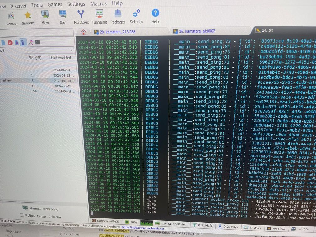The height and width of the screenshot is (237, 316).
Task: Open terminal icon in file browser toolbar
Action: pos(38,42)
